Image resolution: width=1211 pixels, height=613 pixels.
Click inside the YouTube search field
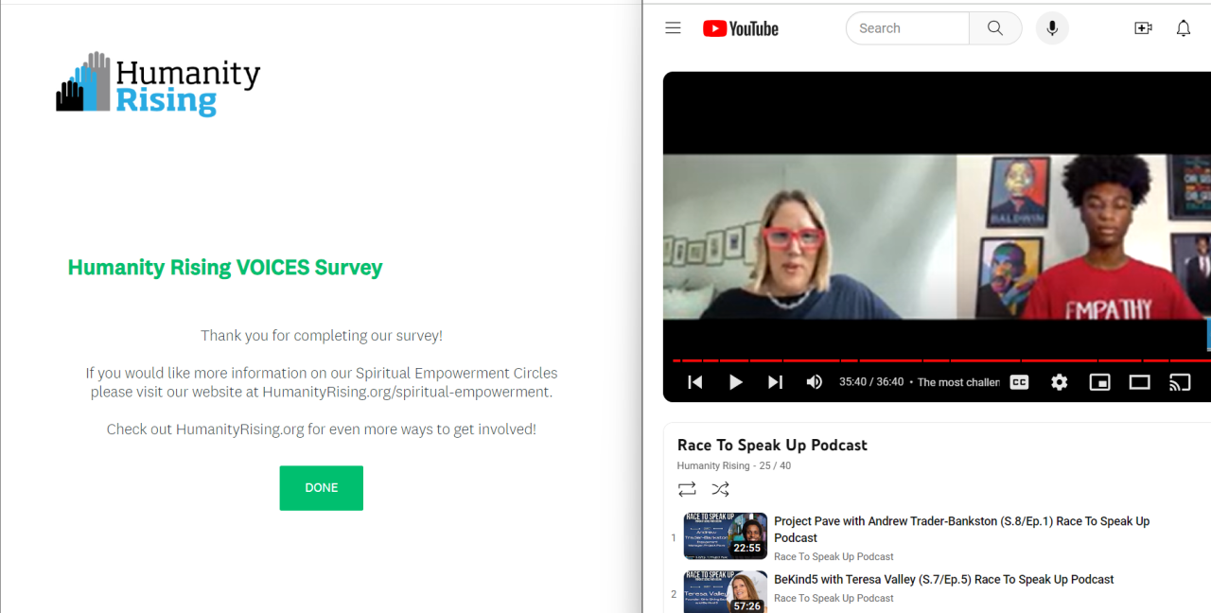coord(908,28)
